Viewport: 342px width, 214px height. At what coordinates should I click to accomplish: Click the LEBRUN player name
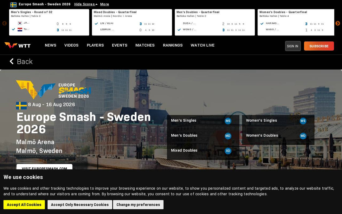[107, 30]
